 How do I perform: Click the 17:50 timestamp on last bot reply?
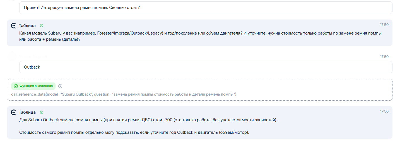(384, 111)
